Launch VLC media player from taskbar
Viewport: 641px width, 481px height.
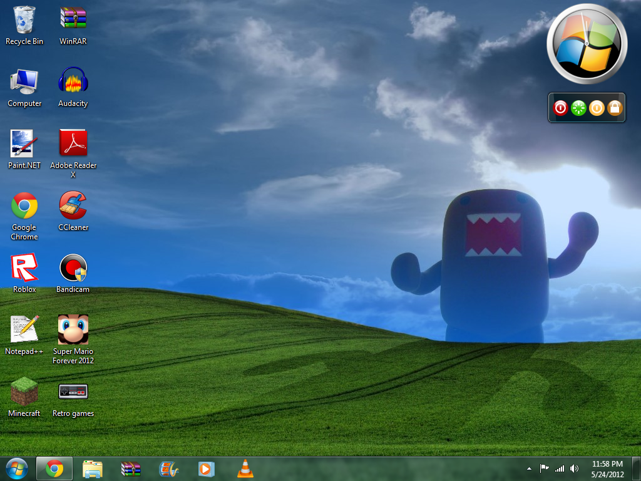tap(245, 468)
